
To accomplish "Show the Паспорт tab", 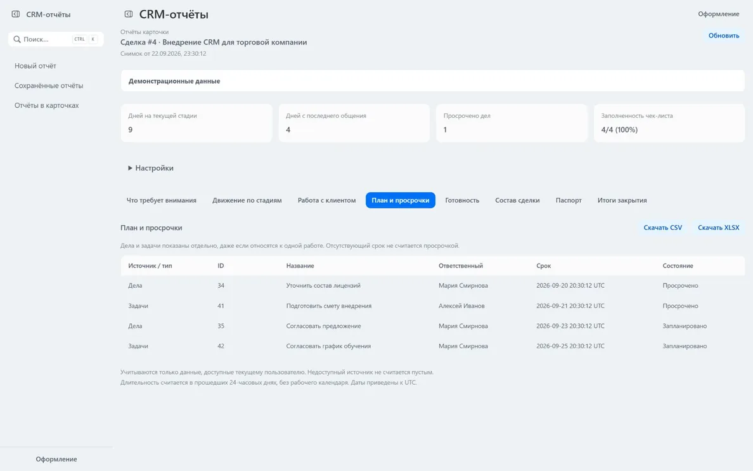I will [x=569, y=200].
